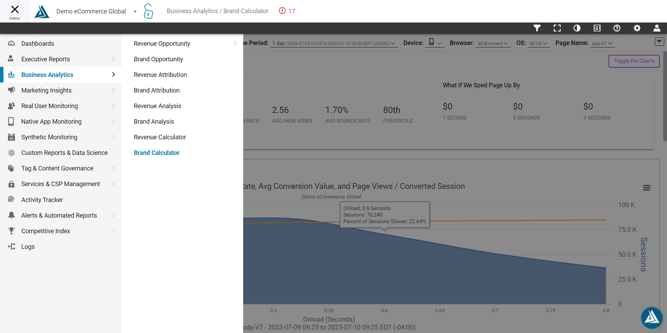667x333 pixels.
Task: Click the page vertical scrollbar
Action: 665,97
